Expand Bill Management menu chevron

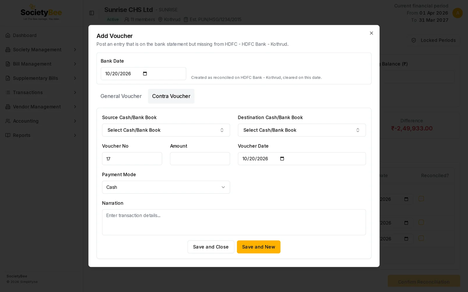tap(75, 64)
